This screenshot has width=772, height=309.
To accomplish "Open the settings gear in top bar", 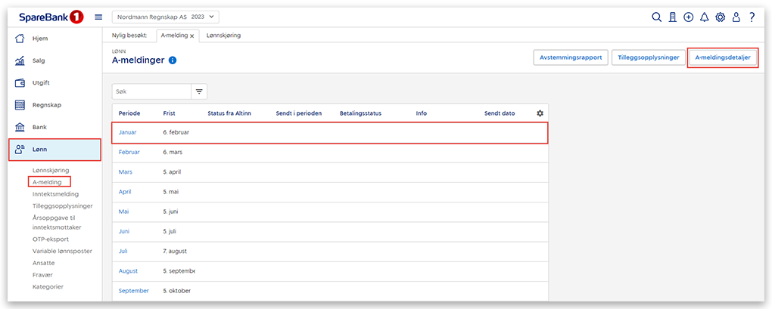I will point(720,17).
